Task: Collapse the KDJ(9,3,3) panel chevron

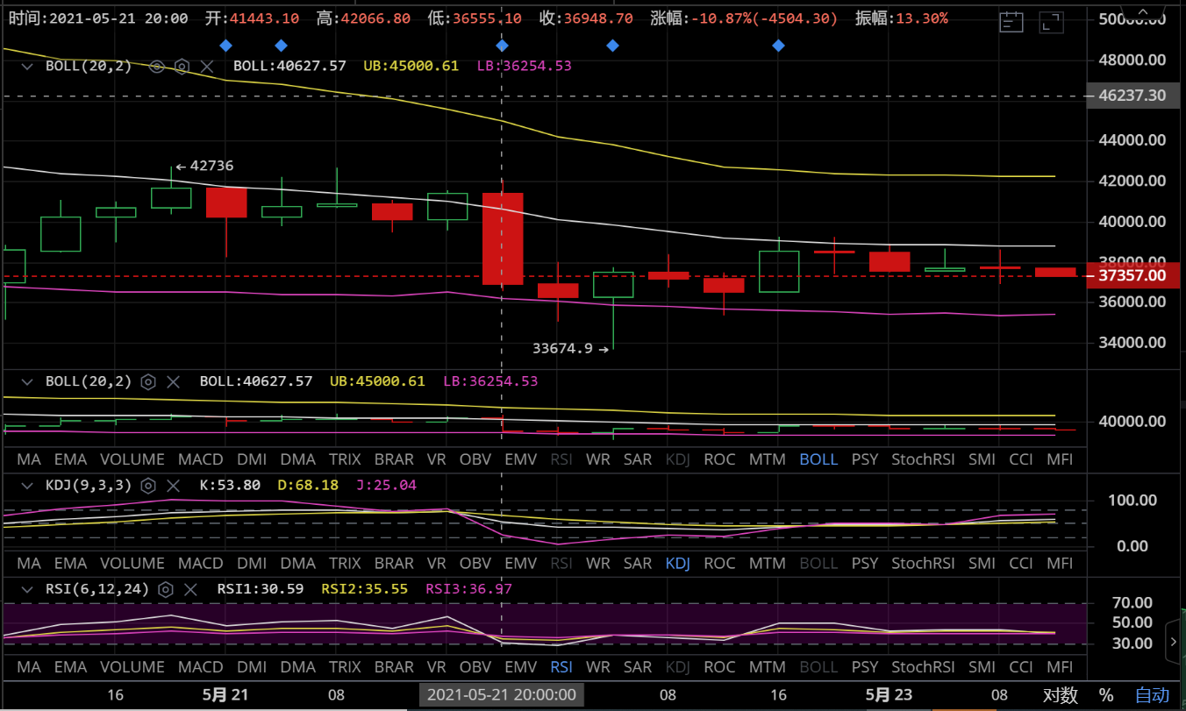Action: (27, 485)
